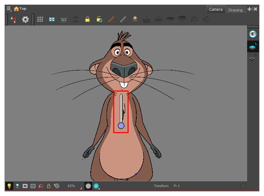Toggle the eye visibility icon on right sidebar
The height and width of the screenshot is (196, 264).
(x=253, y=34)
